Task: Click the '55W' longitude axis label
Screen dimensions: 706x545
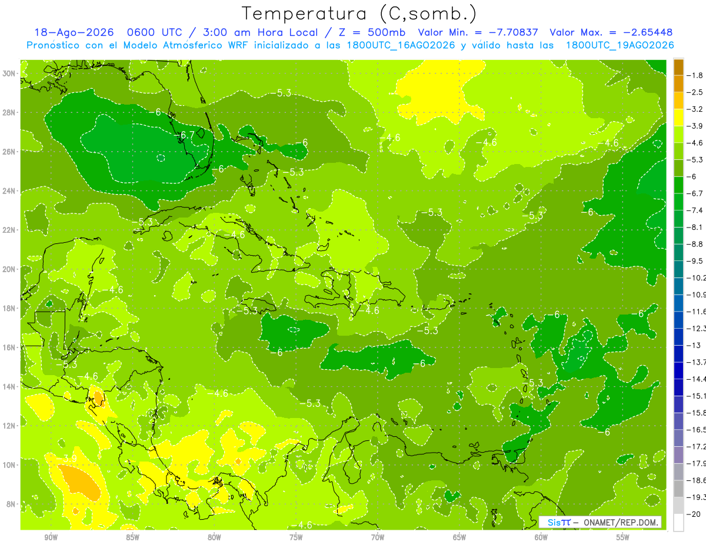Action: (623, 537)
